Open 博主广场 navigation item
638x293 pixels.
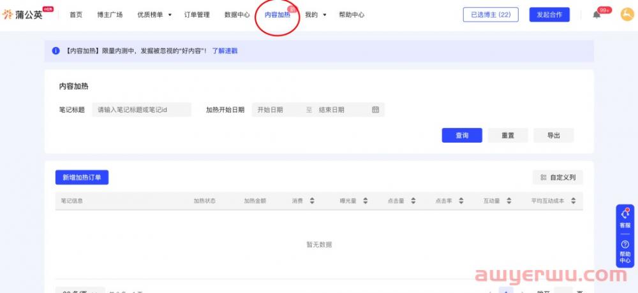(x=110, y=15)
